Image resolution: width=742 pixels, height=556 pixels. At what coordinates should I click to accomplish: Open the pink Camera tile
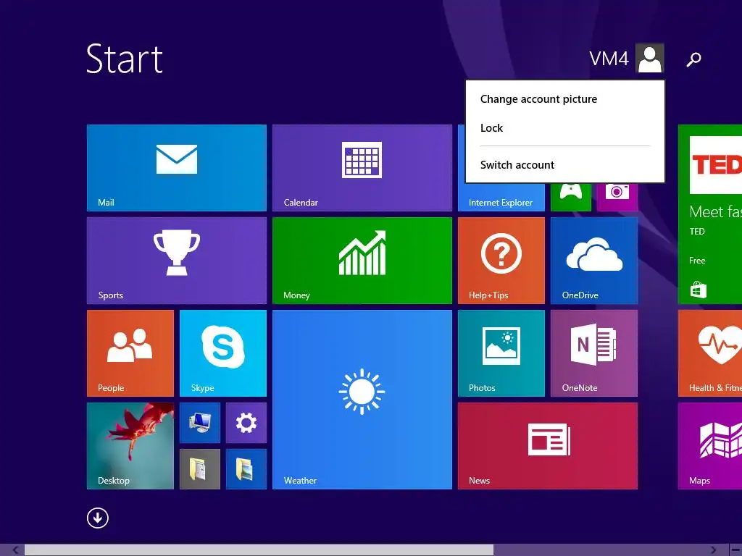[x=617, y=197]
